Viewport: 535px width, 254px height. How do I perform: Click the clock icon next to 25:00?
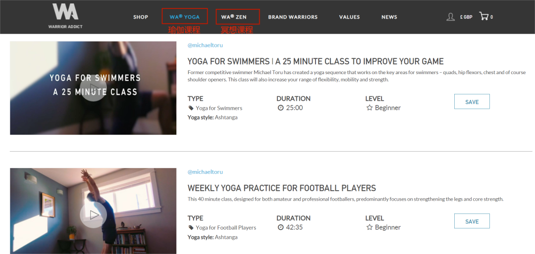point(280,108)
